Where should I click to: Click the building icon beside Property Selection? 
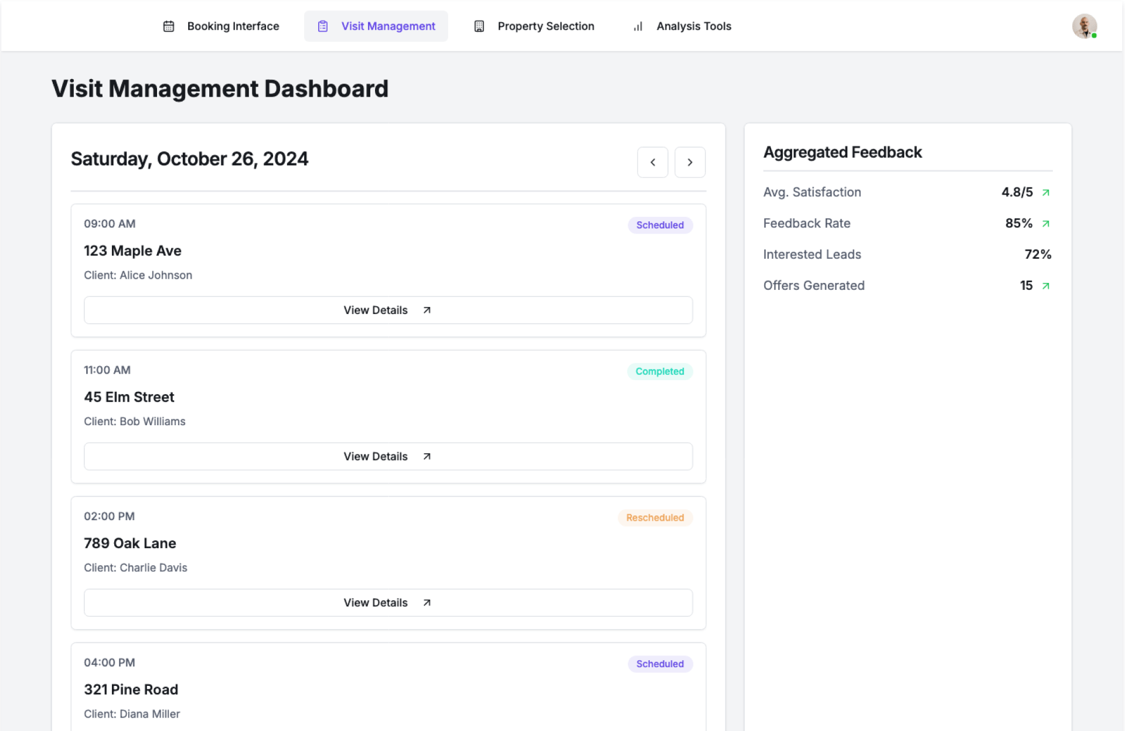point(479,26)
